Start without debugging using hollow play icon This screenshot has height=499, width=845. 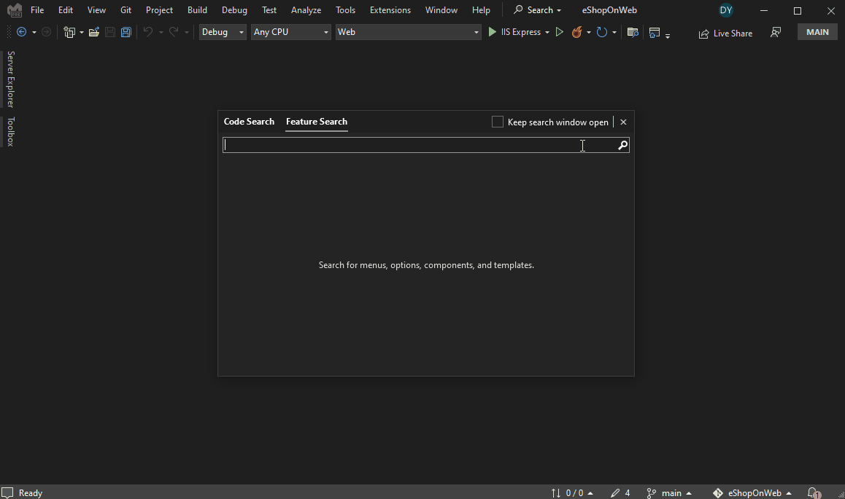(560, 32)
